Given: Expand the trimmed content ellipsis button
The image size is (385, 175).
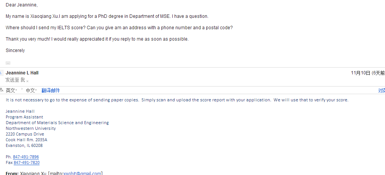Looking at the screenshot, I should [8, 63].
